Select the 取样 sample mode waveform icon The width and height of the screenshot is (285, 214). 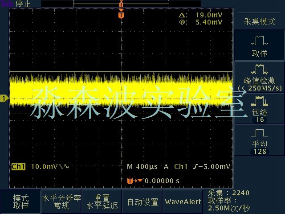coord(260,40)
